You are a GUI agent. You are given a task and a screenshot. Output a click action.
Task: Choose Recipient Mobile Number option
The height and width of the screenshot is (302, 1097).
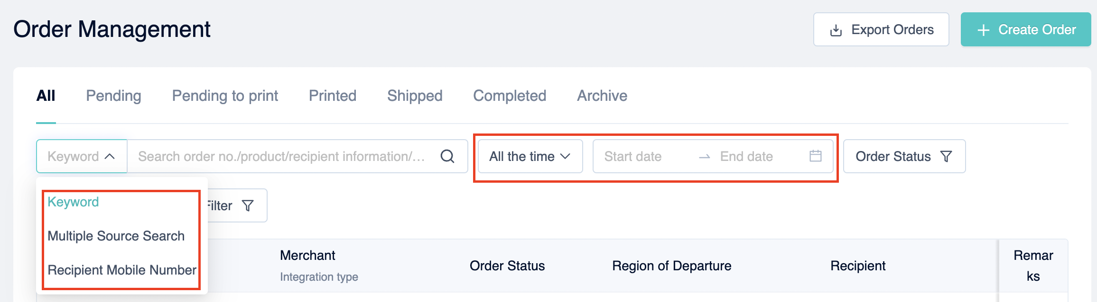(x=122, y=270)
